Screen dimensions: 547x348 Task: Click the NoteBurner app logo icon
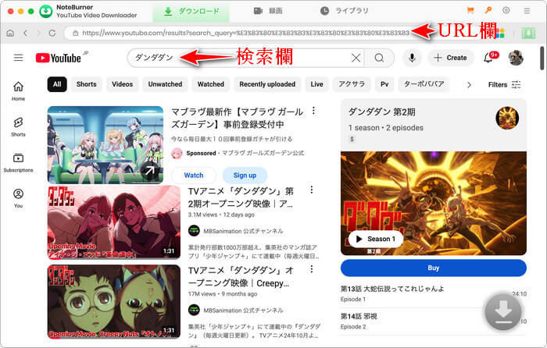(x=45, y=11)
